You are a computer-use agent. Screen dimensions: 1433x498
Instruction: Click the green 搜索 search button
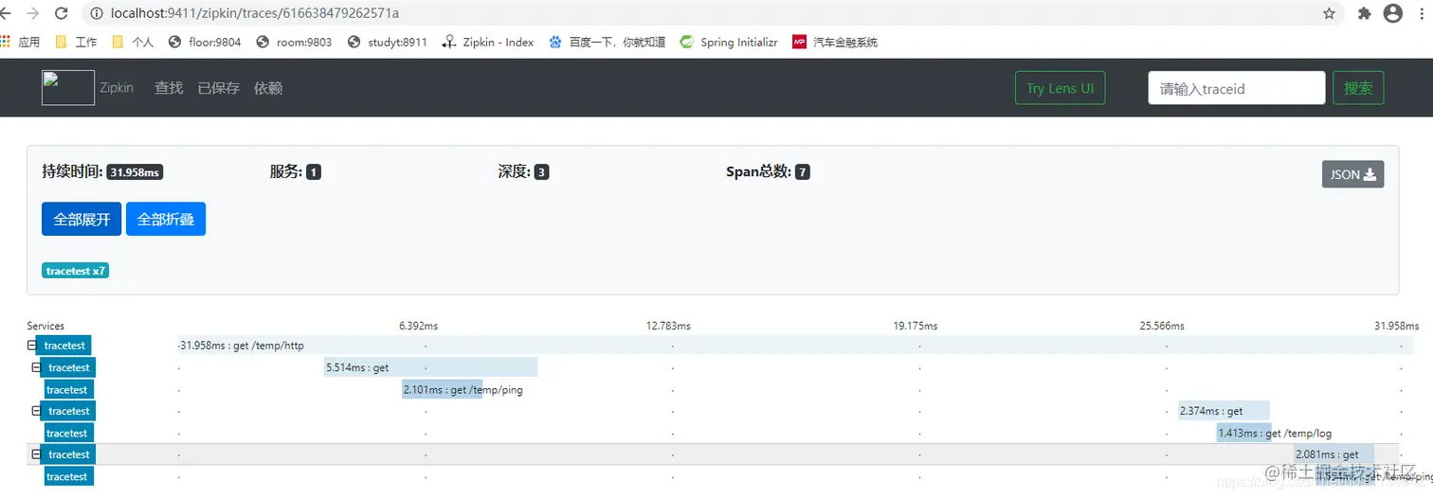(1358, 88)
